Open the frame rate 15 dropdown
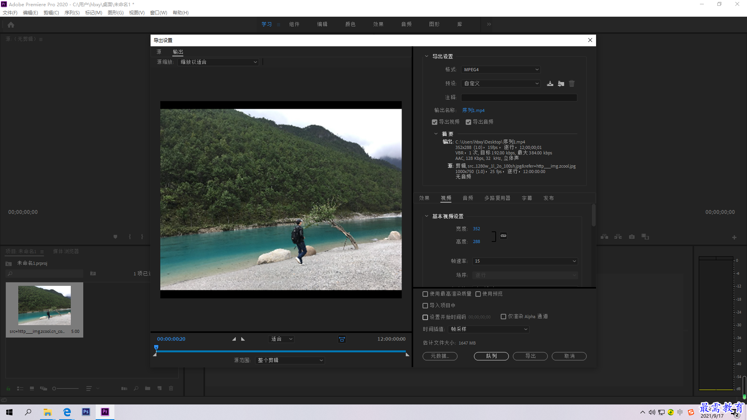Screen dimensions: 747x420 [525, 261]
